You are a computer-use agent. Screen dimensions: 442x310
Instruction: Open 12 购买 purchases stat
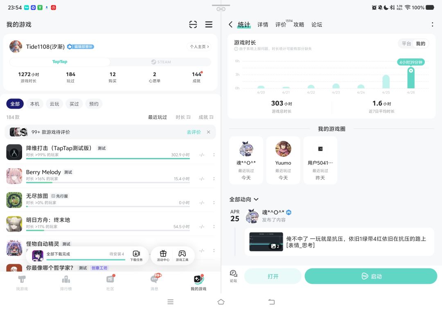(113, 77)
